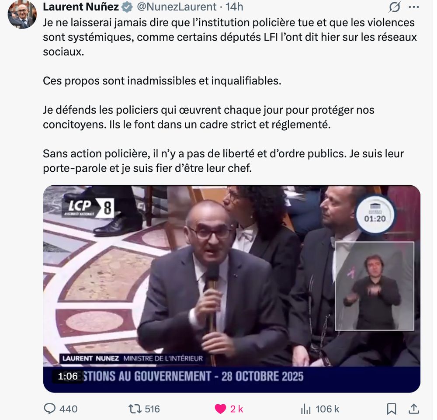
Task: Open the three-dot more options menu
Action: (414, 7)
